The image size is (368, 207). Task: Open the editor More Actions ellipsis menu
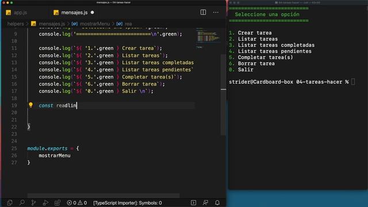[216, 12]
